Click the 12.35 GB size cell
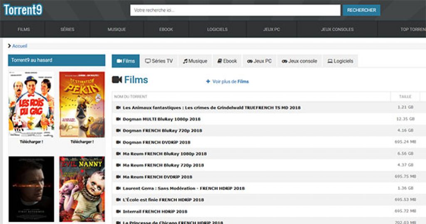Image resolution: width=426 pixels, height=224 pixels. point(405,119)
